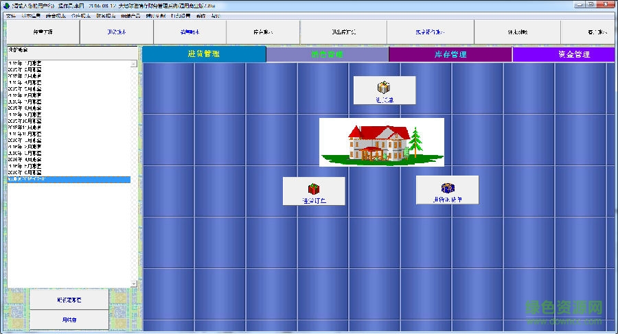Click the highlighted entry in the account list
The height and width of the screenshot is (334, 618).
coord(67,180)
